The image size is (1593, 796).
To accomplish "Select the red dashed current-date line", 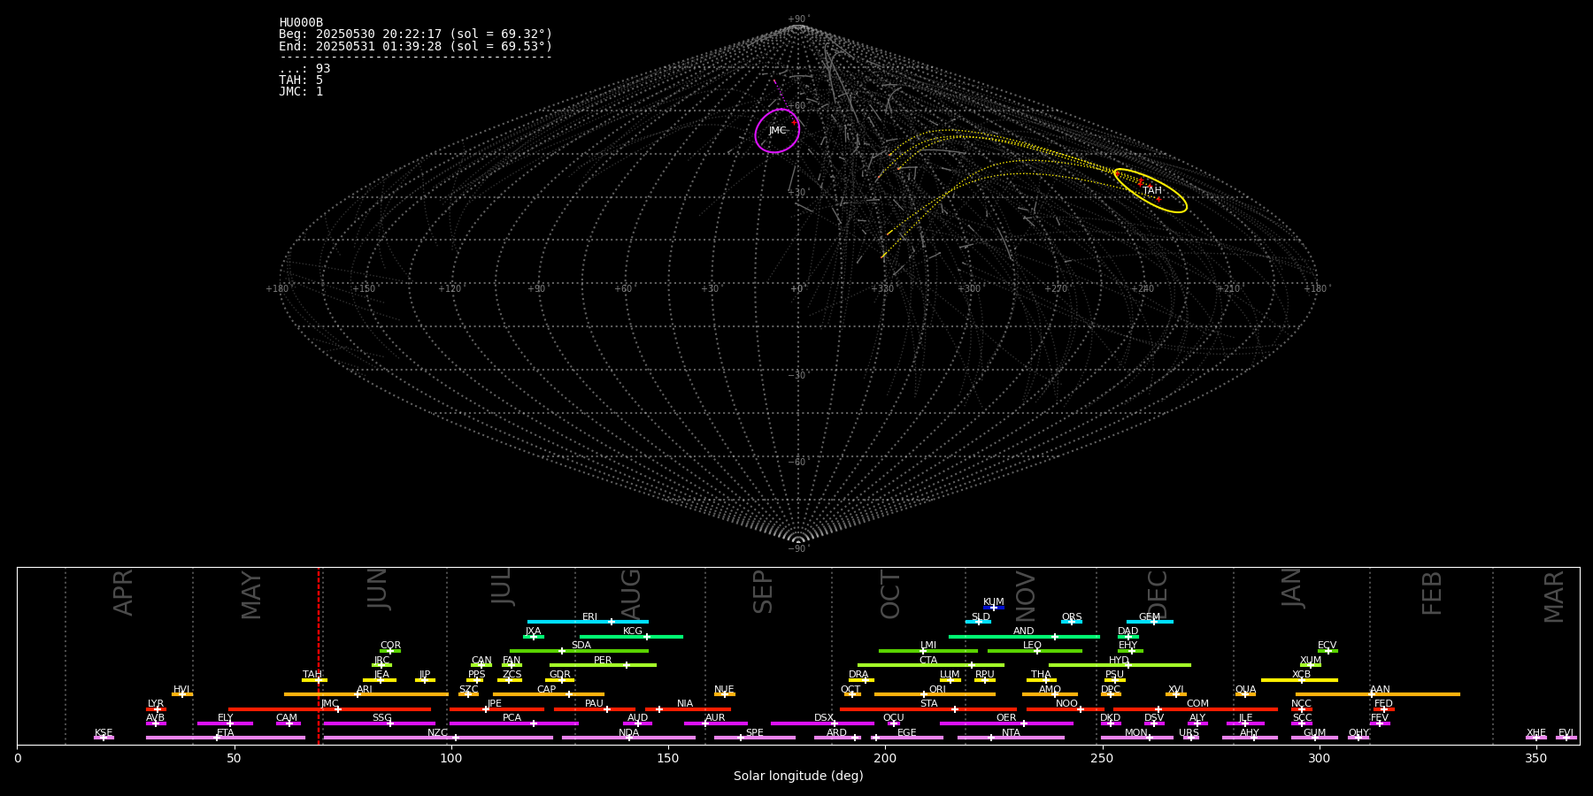I will [319, 654].
